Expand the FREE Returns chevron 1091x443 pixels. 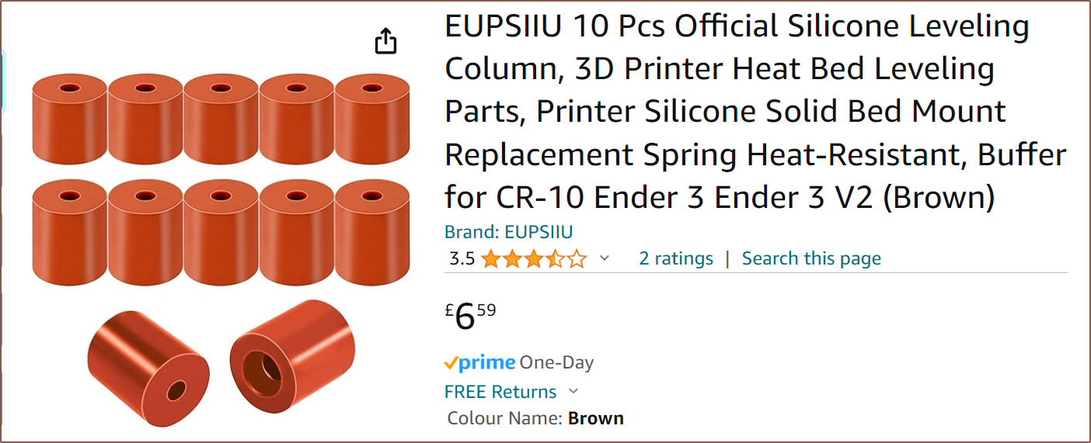pos(573,392)
